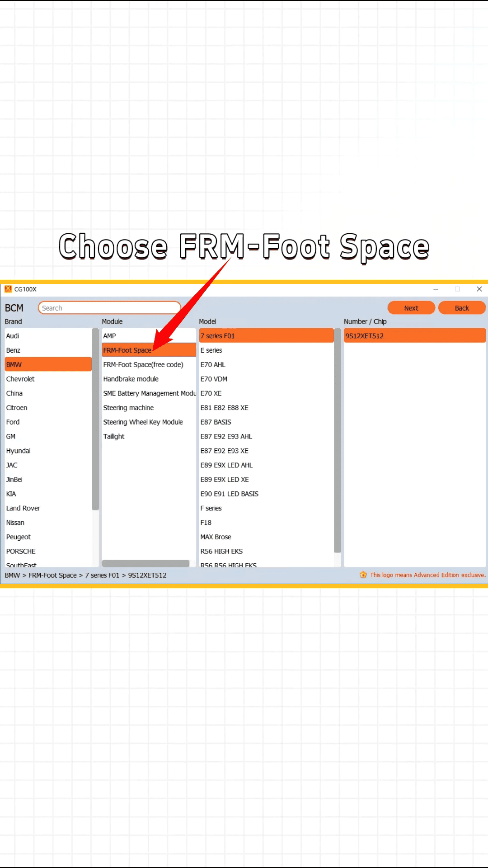
Task: Pick 7 series F01 model
Action: click(266, 336)
